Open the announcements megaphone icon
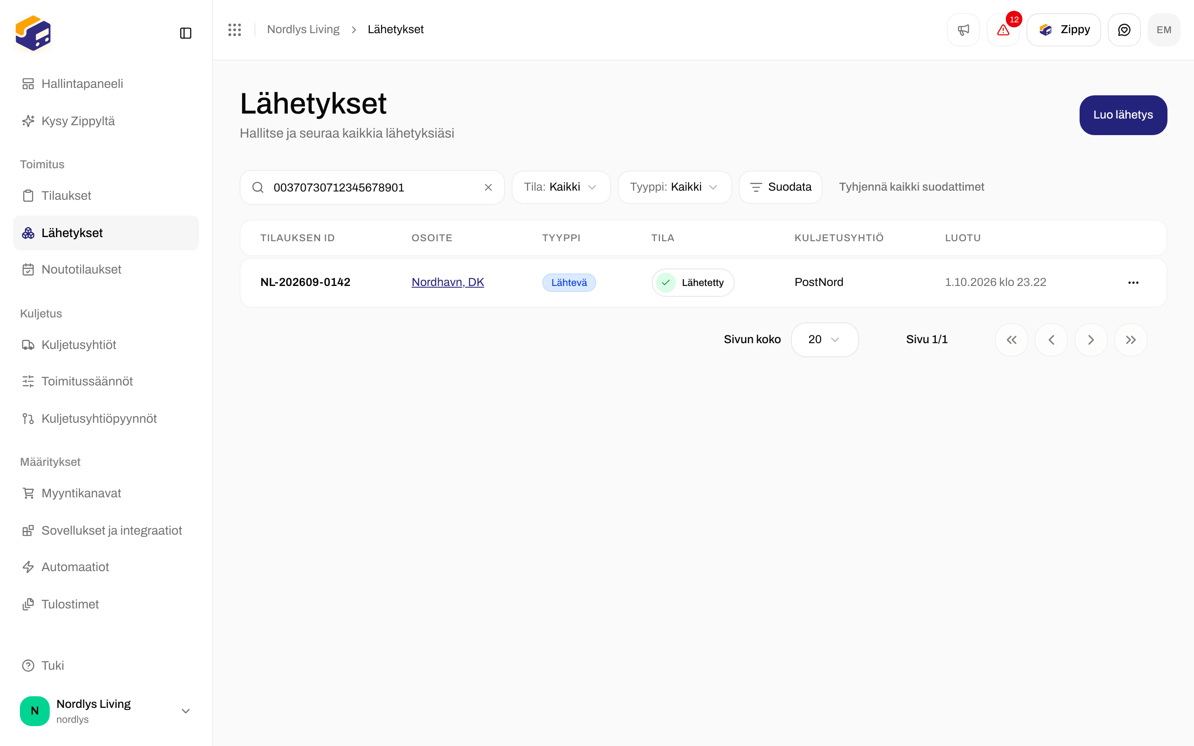The image size is (1194, 746). point(963,29)
